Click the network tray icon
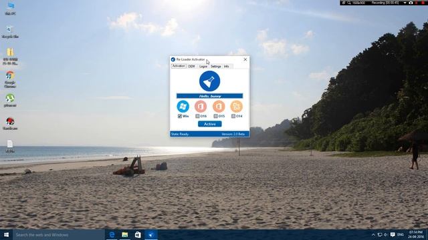 pos(380,235)
